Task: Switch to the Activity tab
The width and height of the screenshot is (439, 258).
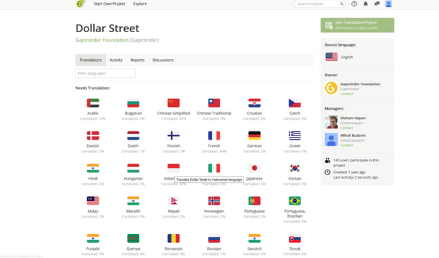Action: coord(116,60)
